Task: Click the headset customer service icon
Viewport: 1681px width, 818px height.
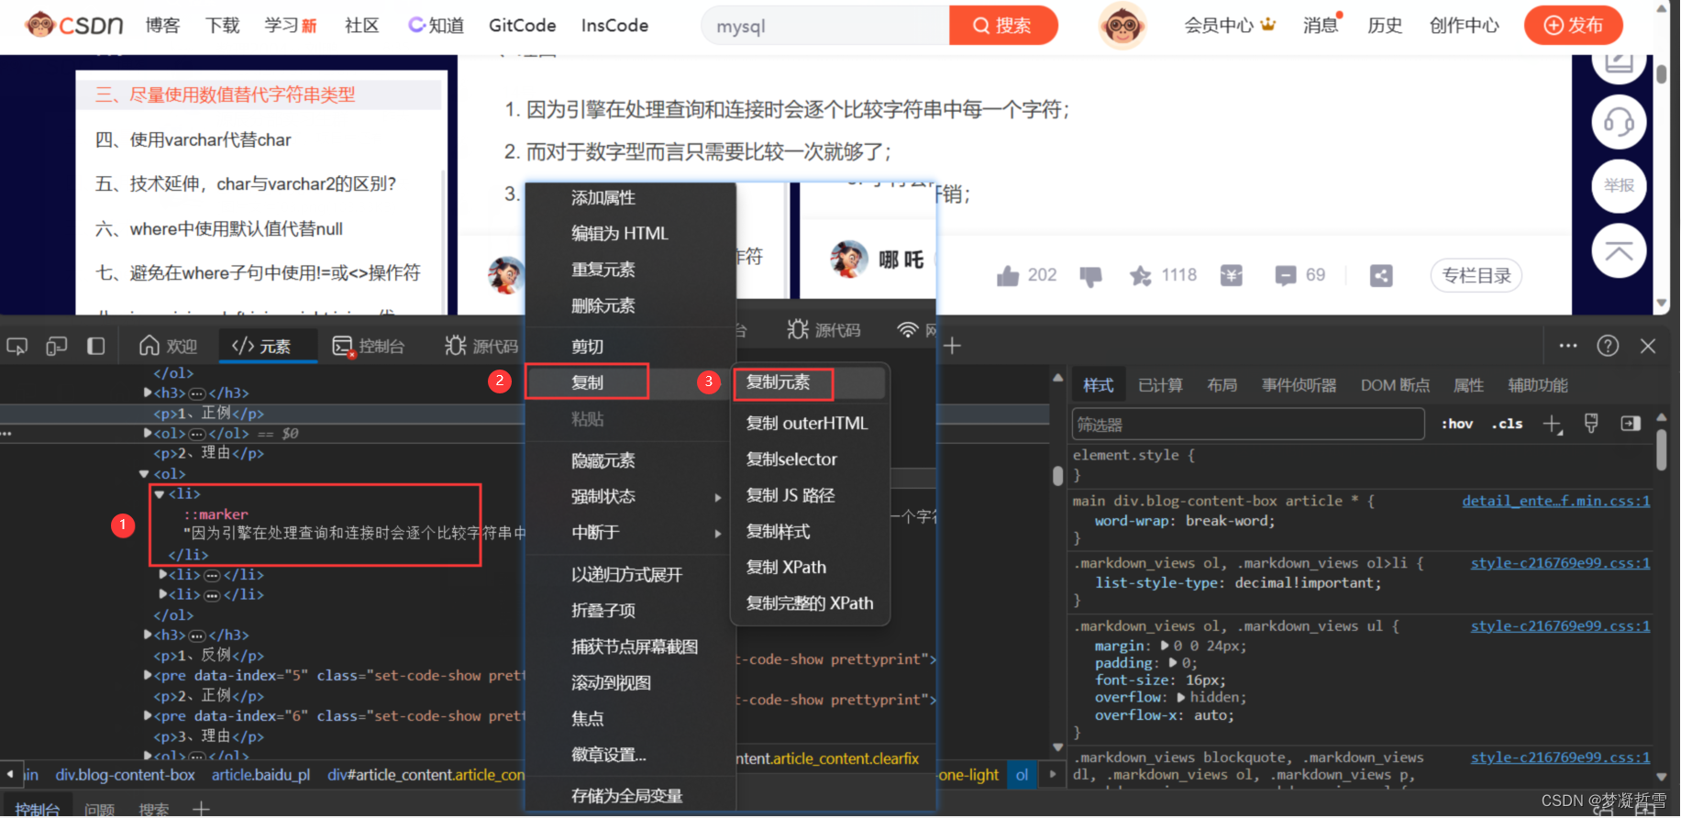Action: pyautogui.click(x=1619, y=121)
